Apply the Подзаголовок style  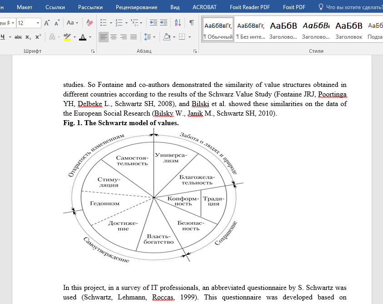pos(375,30)
